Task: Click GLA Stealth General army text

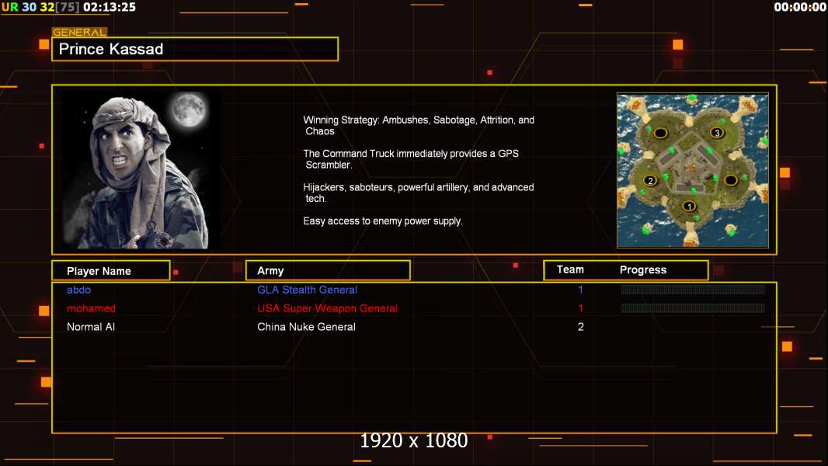Action: pos(307,290)
